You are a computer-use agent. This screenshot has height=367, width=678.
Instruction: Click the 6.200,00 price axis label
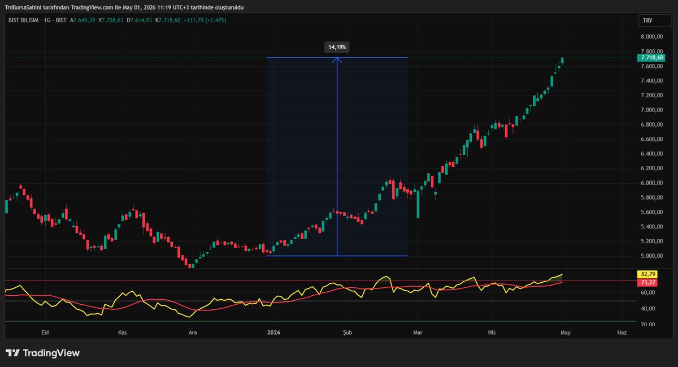point(652,169)
